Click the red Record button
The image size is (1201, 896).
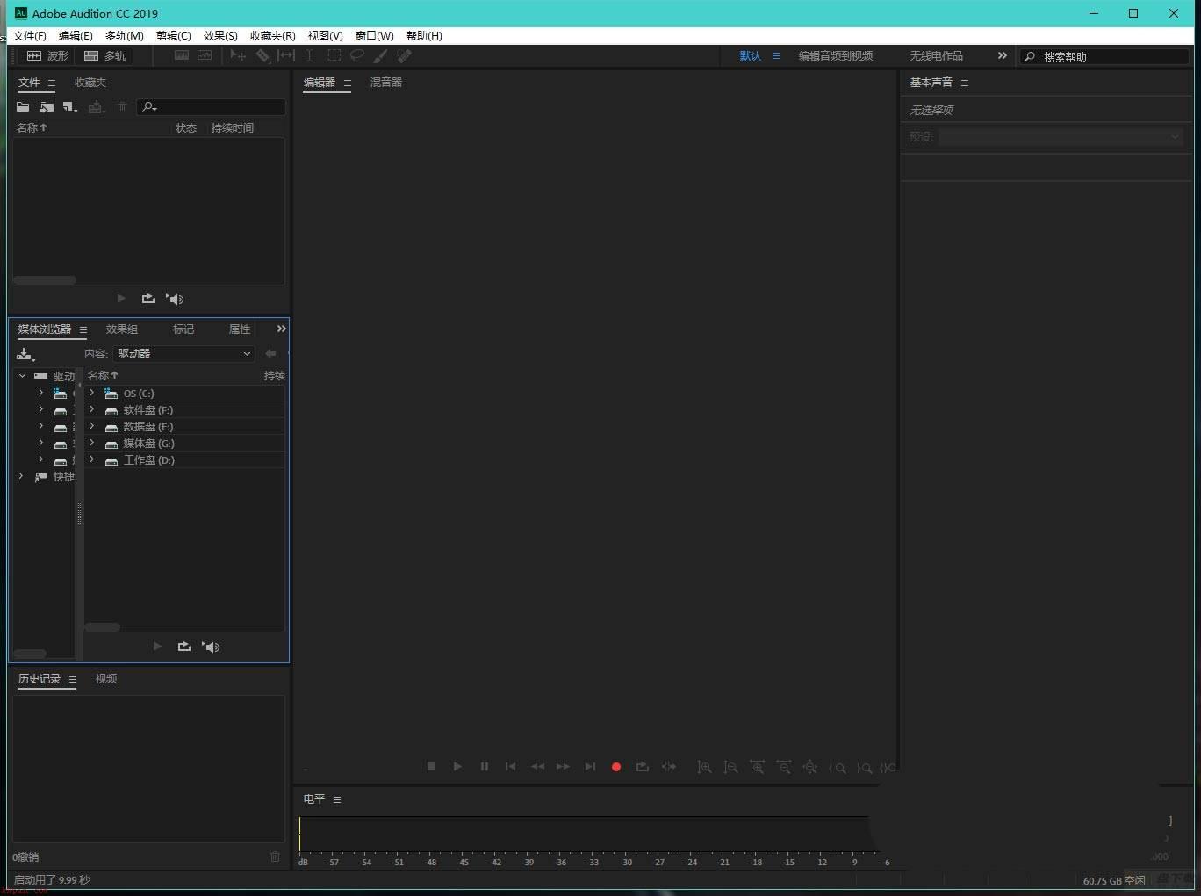[616, 767]
